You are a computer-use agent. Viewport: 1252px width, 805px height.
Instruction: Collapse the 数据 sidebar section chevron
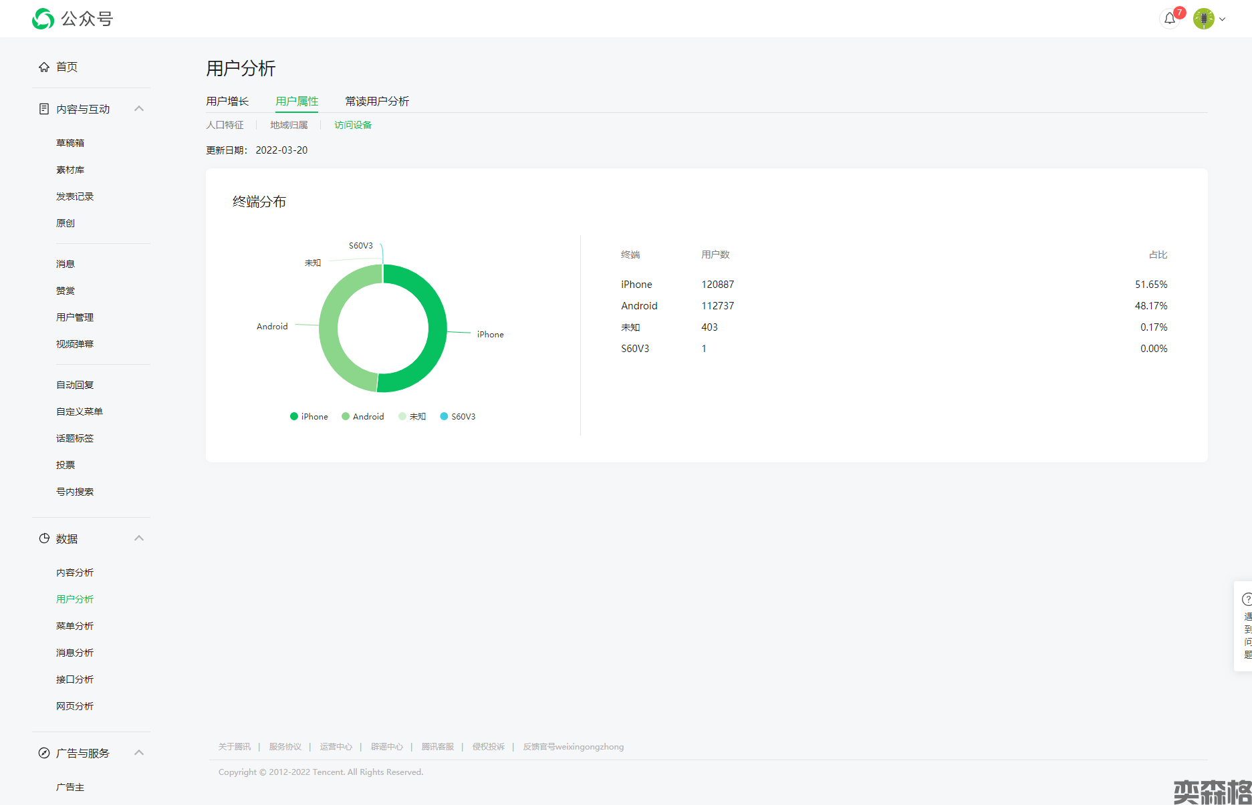pyautogui.click(x=139, y=538)
